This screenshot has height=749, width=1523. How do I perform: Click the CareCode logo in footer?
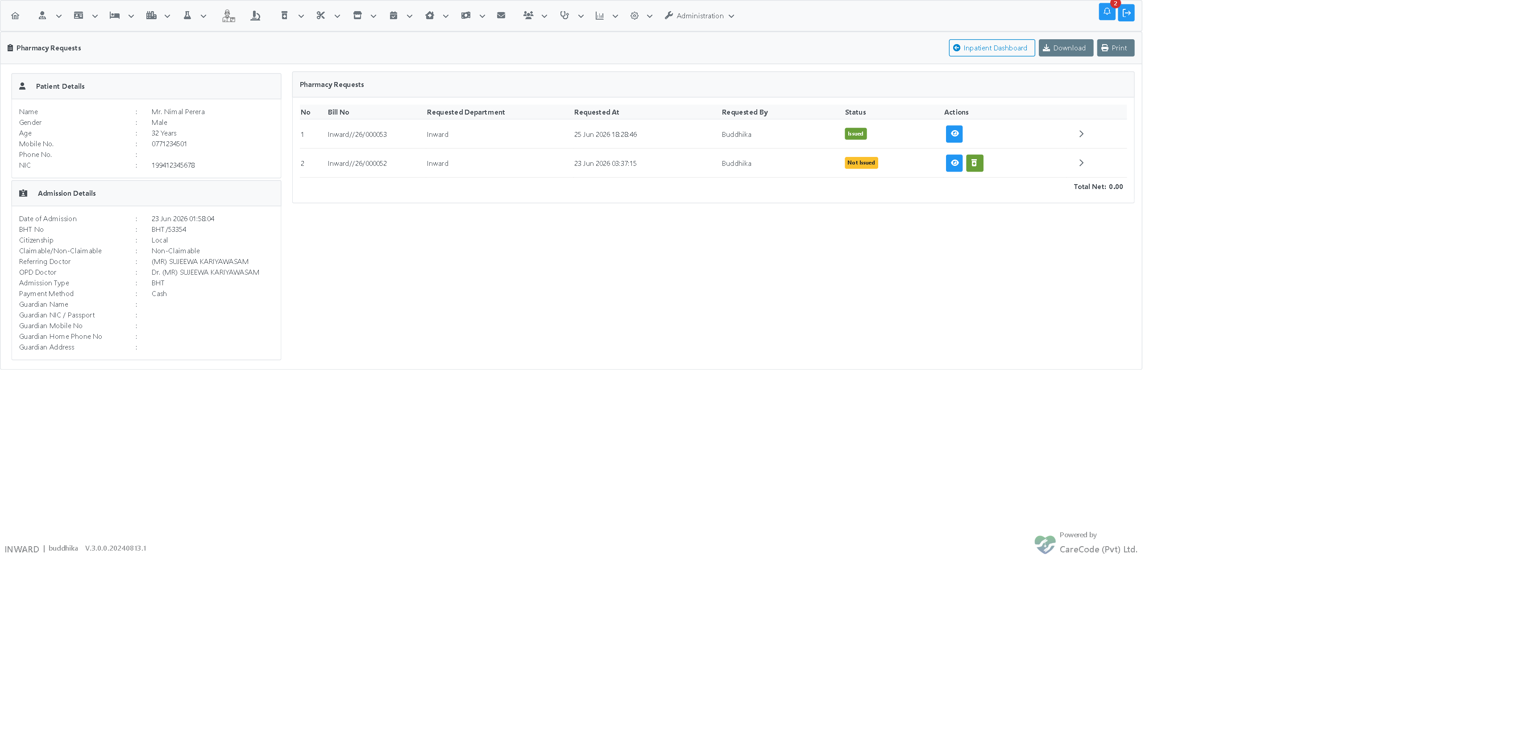pos(1045,544)
